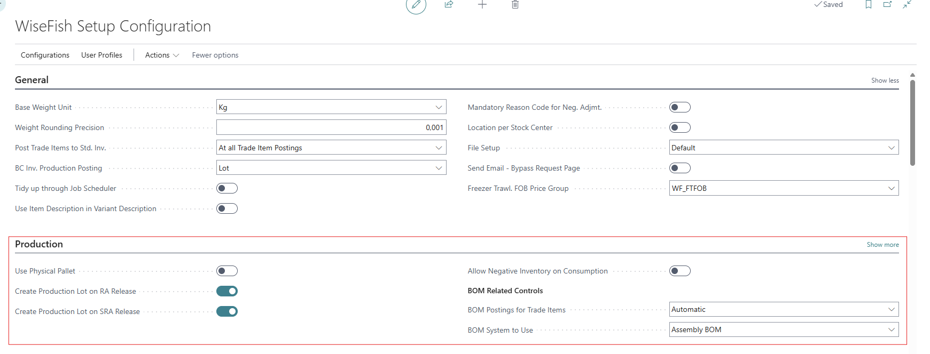Click the Weight Rounding Precision field
The image size is (930, 354).
[331, 127]
